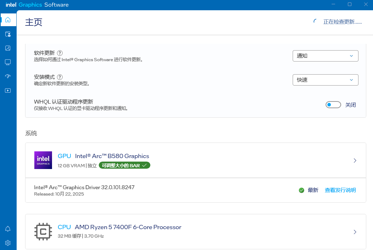373x250 pixels.
Task: Open the performance gauge icon in the sidebar
Action: 8,76
